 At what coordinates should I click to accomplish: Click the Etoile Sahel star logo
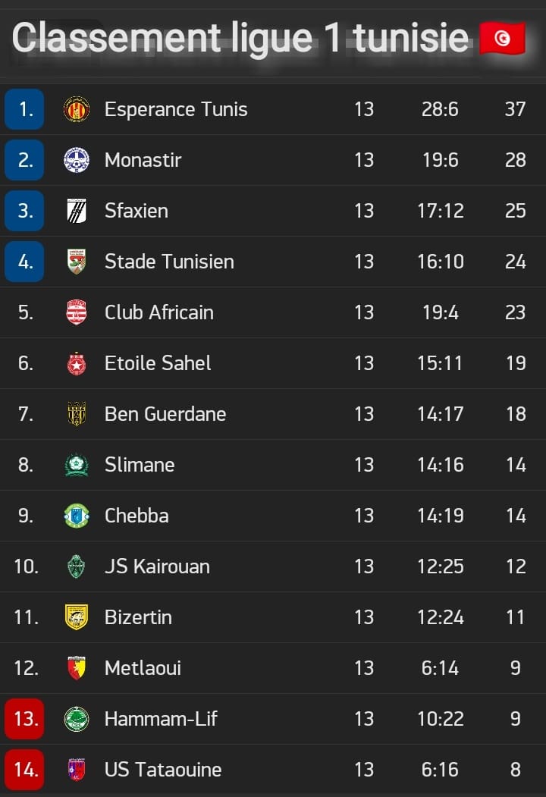point(77,363)
